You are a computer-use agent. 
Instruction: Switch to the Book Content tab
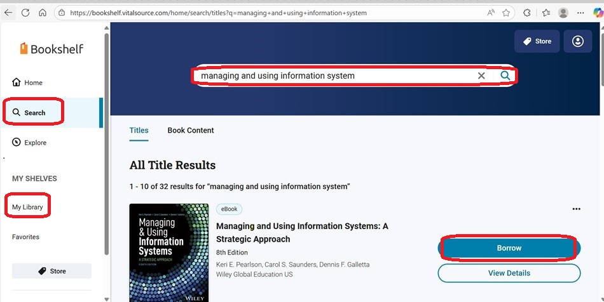pyautogui.click(x=191, y=130)
